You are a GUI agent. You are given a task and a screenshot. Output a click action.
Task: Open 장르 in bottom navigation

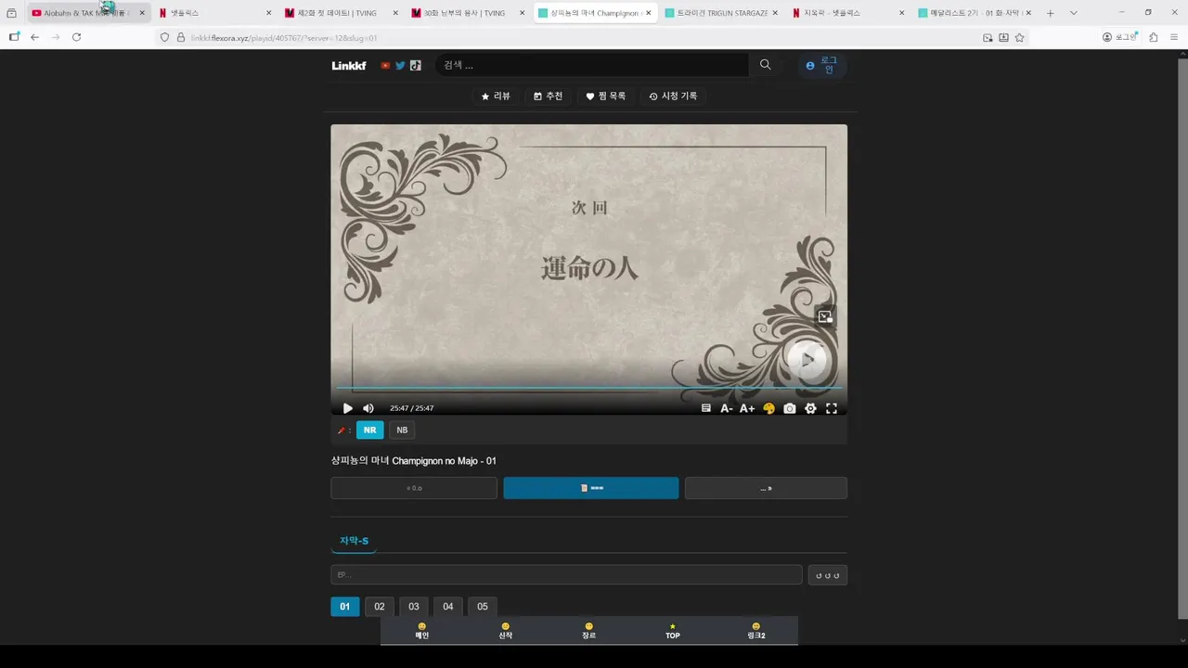pos(589,631)
